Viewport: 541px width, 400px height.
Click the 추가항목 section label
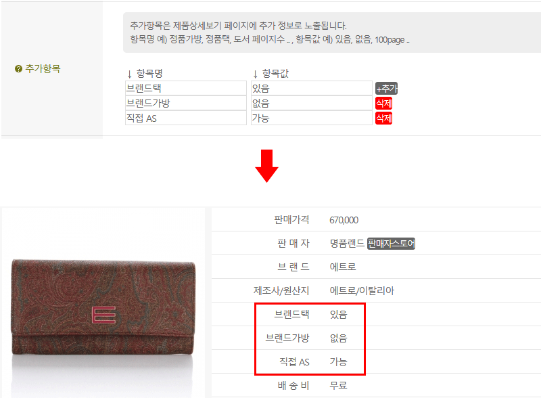click(43, 69)
